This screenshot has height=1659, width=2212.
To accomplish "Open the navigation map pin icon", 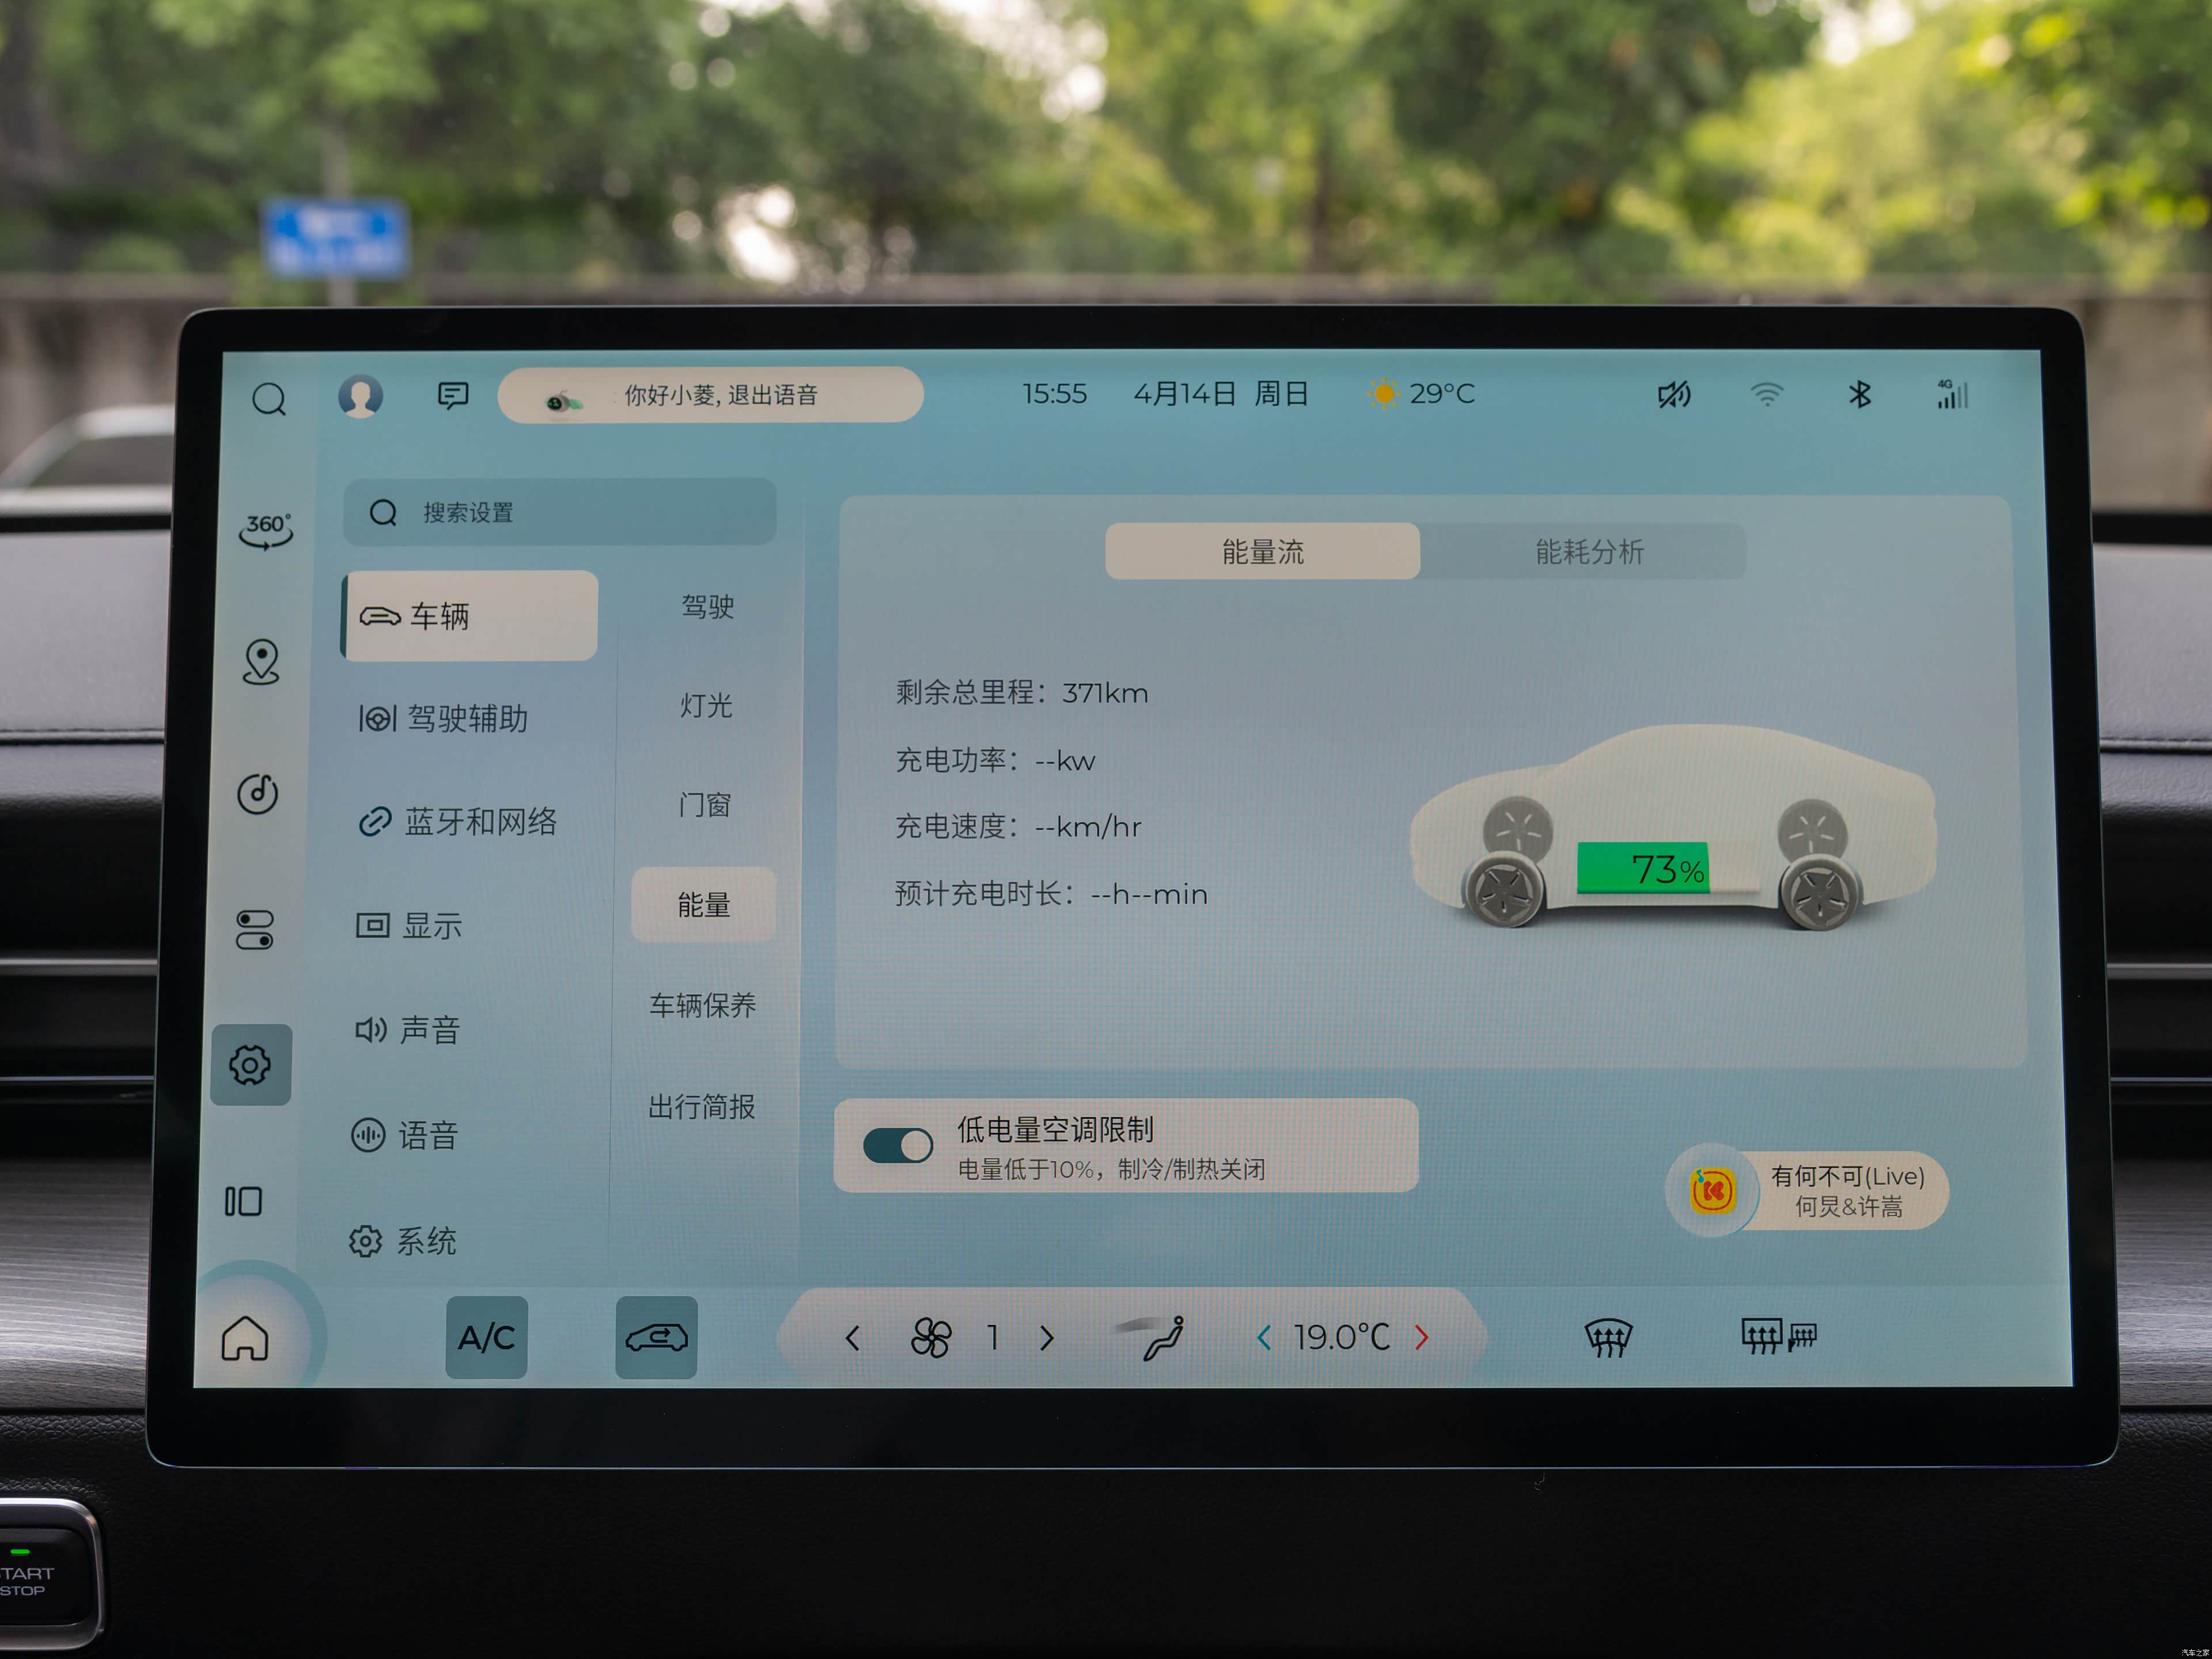I will click(x=261, y=662).
